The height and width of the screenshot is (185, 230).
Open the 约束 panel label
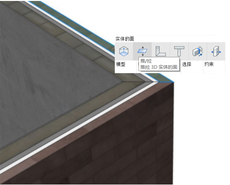coord(209,64)
